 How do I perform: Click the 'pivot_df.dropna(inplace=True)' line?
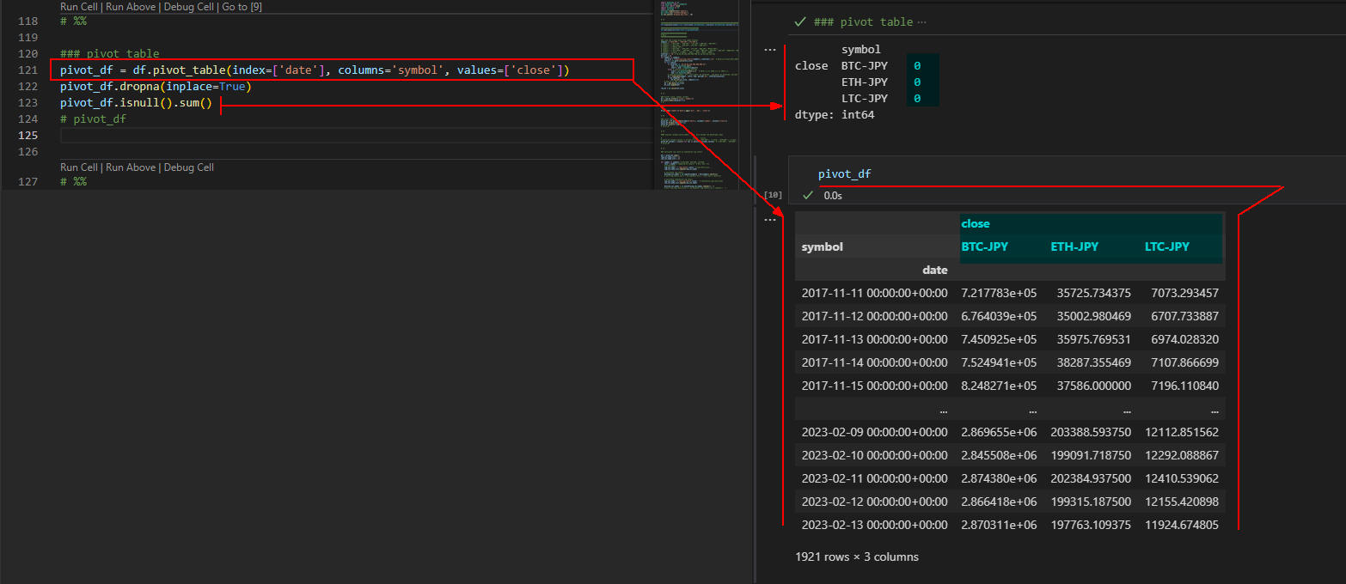(156, 87)
